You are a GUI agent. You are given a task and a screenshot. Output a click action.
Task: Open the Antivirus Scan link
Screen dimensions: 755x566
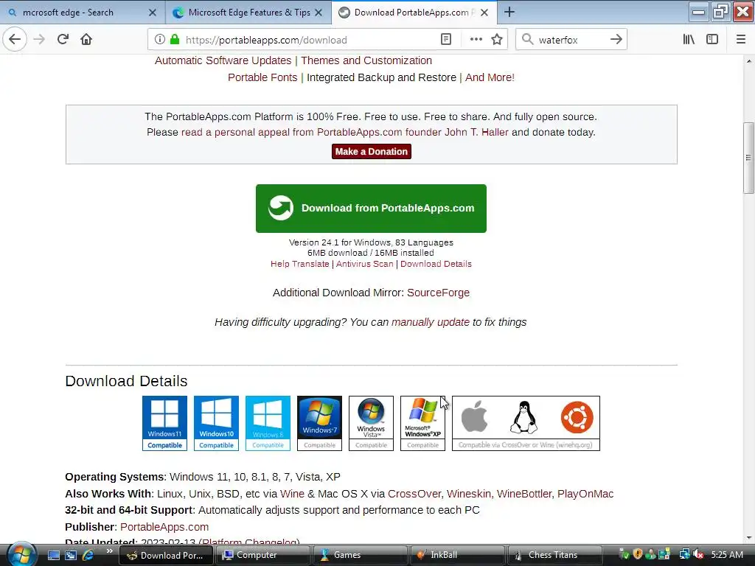click(x=364, y=264)
